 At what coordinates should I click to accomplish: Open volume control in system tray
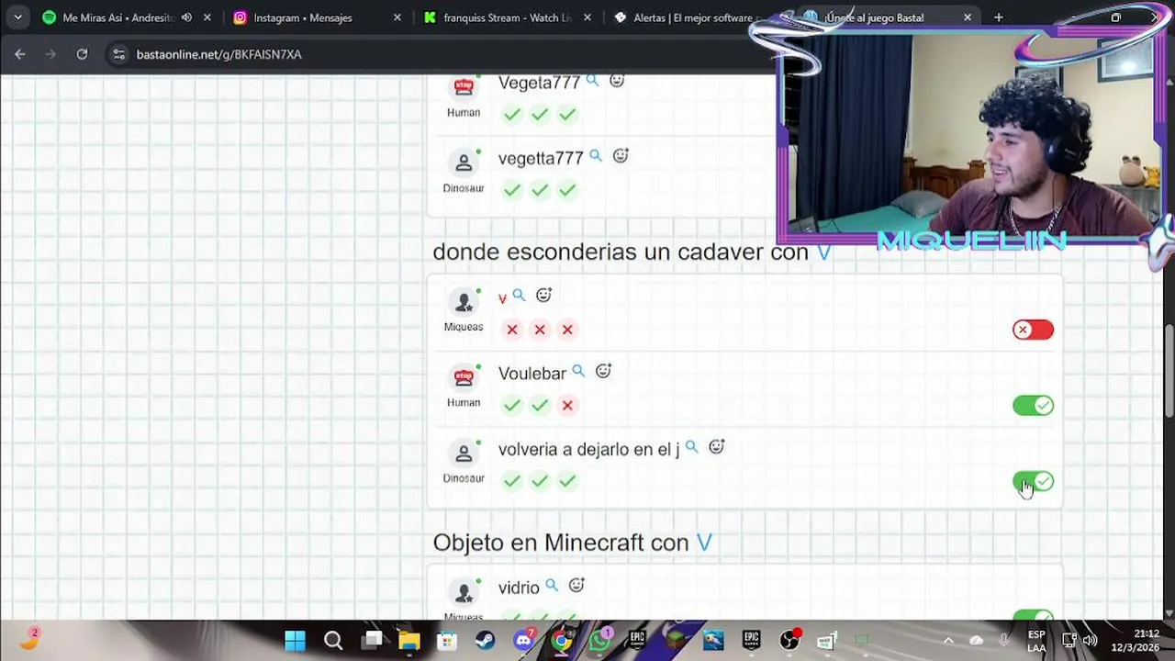1090,640
